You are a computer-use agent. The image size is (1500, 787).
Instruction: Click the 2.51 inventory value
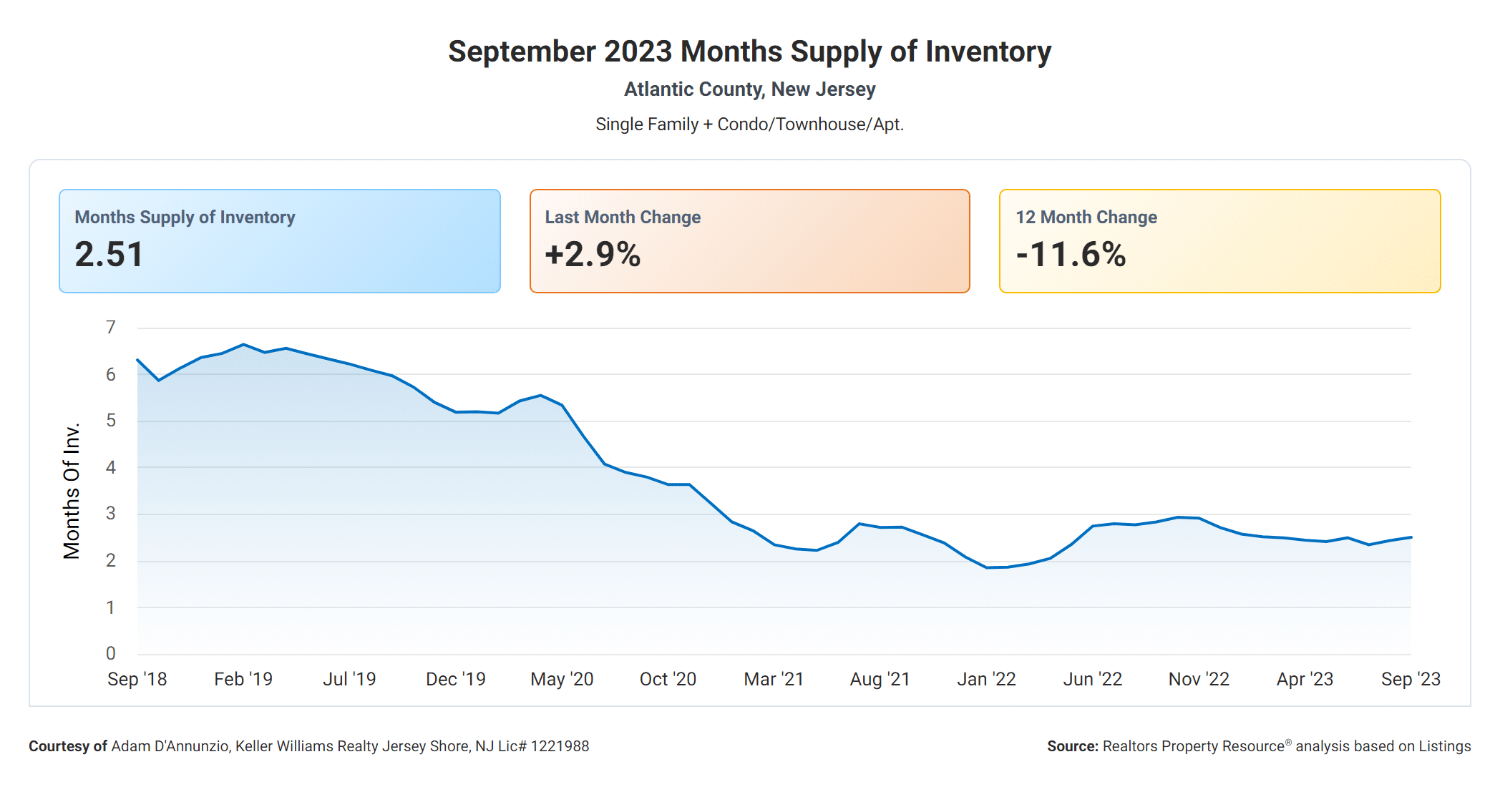(x=109, y=255)
